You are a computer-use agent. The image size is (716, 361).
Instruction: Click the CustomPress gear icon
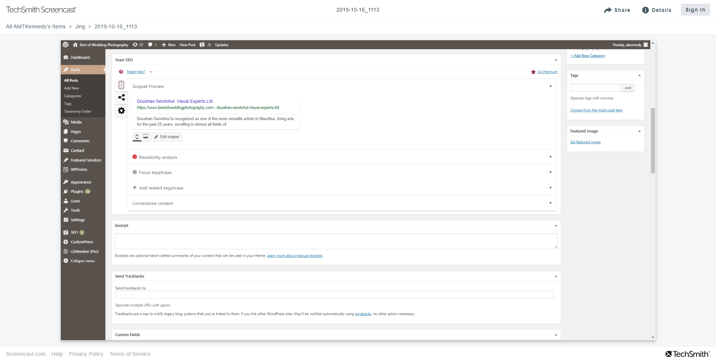[66, 242]
